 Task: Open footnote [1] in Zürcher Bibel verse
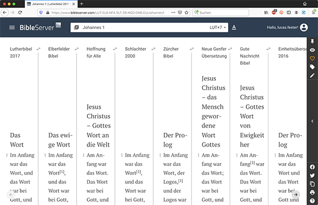[x=180, y=181]
